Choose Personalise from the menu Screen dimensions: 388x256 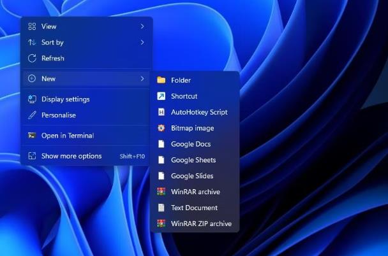coord(86,115)
